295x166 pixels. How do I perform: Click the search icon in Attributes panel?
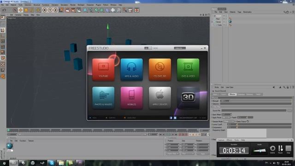tap(284, 87)
